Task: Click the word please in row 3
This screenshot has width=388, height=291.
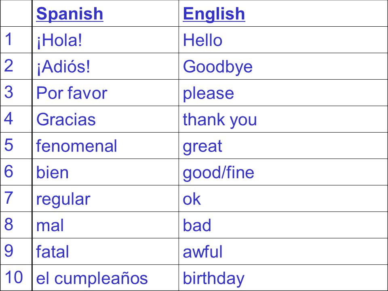Action: [x=209, y=93]
